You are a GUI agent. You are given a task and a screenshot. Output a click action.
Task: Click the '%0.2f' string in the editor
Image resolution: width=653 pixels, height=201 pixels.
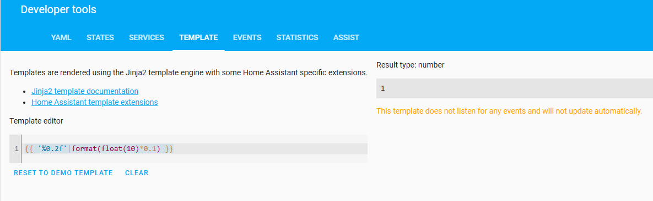pyautogui.click(x=52, y=149)
